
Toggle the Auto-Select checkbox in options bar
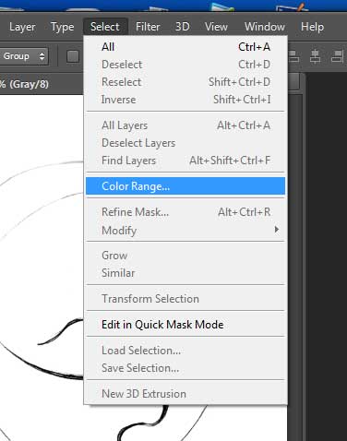click(x=73, y=56)
